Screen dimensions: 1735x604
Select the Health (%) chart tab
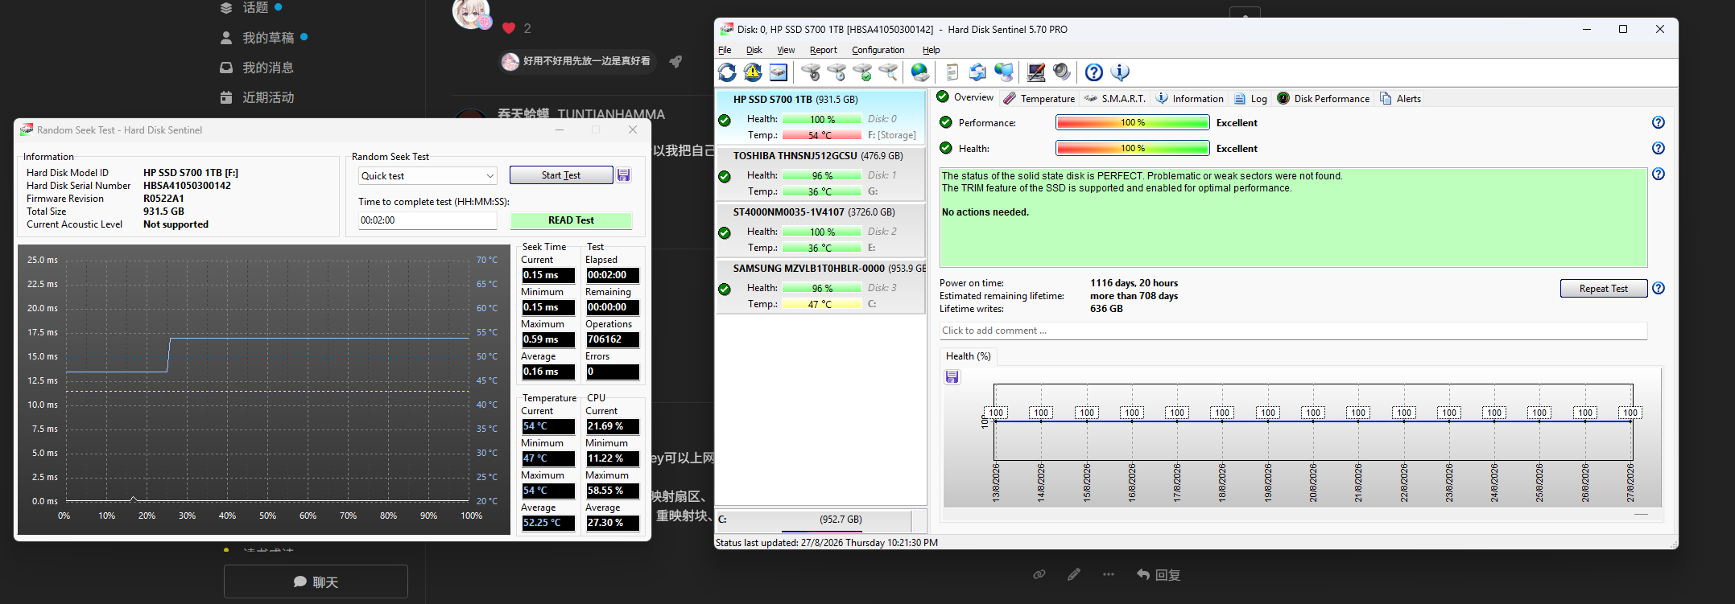pos(968,356)
